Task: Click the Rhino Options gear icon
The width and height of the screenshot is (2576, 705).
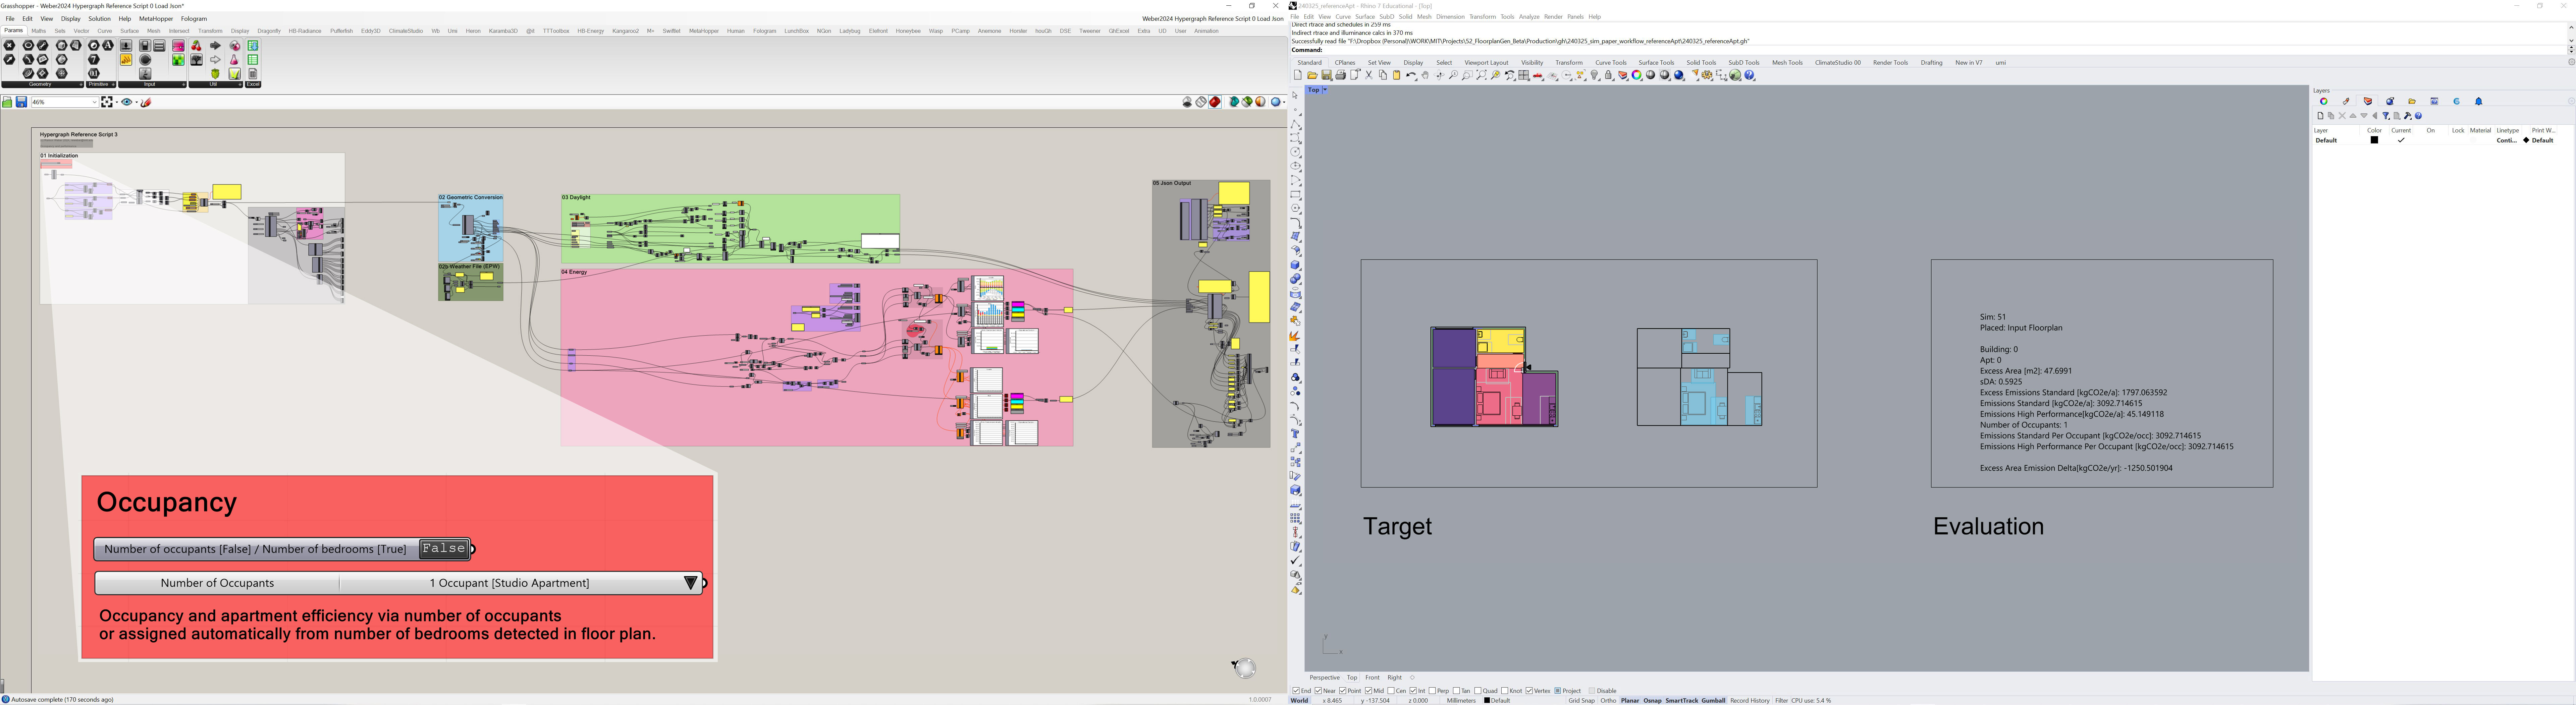Action: point(1707,75)
